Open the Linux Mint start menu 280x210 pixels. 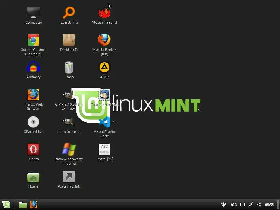[x=7, y=205]
